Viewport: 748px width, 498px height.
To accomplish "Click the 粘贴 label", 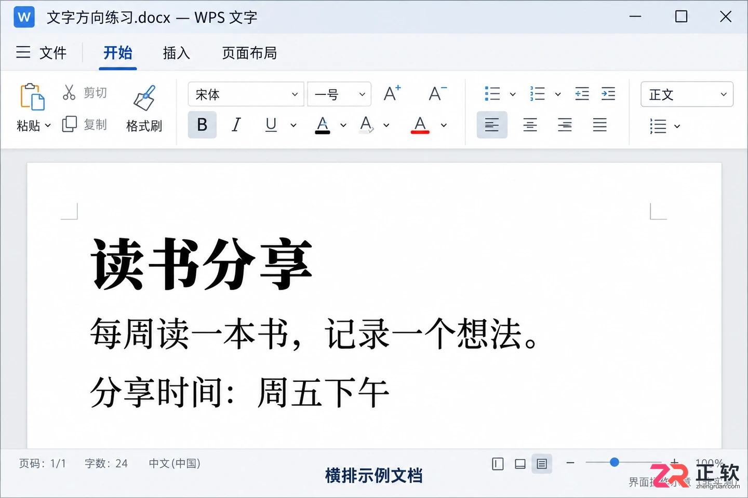I will [29, 126].
